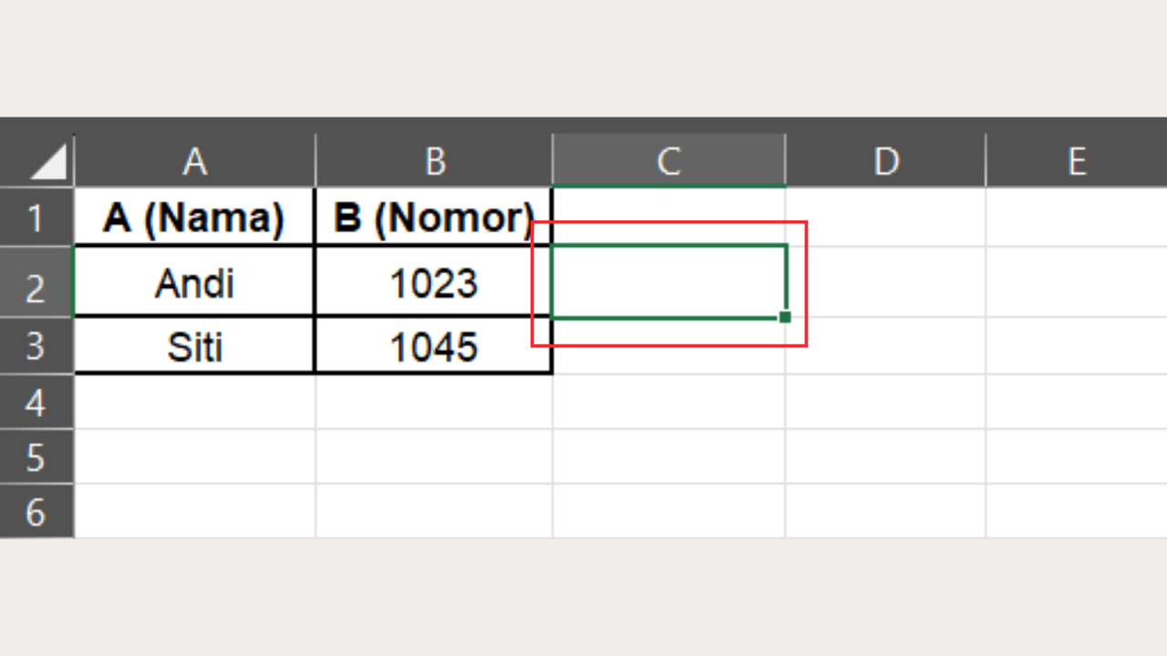Select the row 5 header
This screenshot has height=656, width=1167.
(36, 456)
